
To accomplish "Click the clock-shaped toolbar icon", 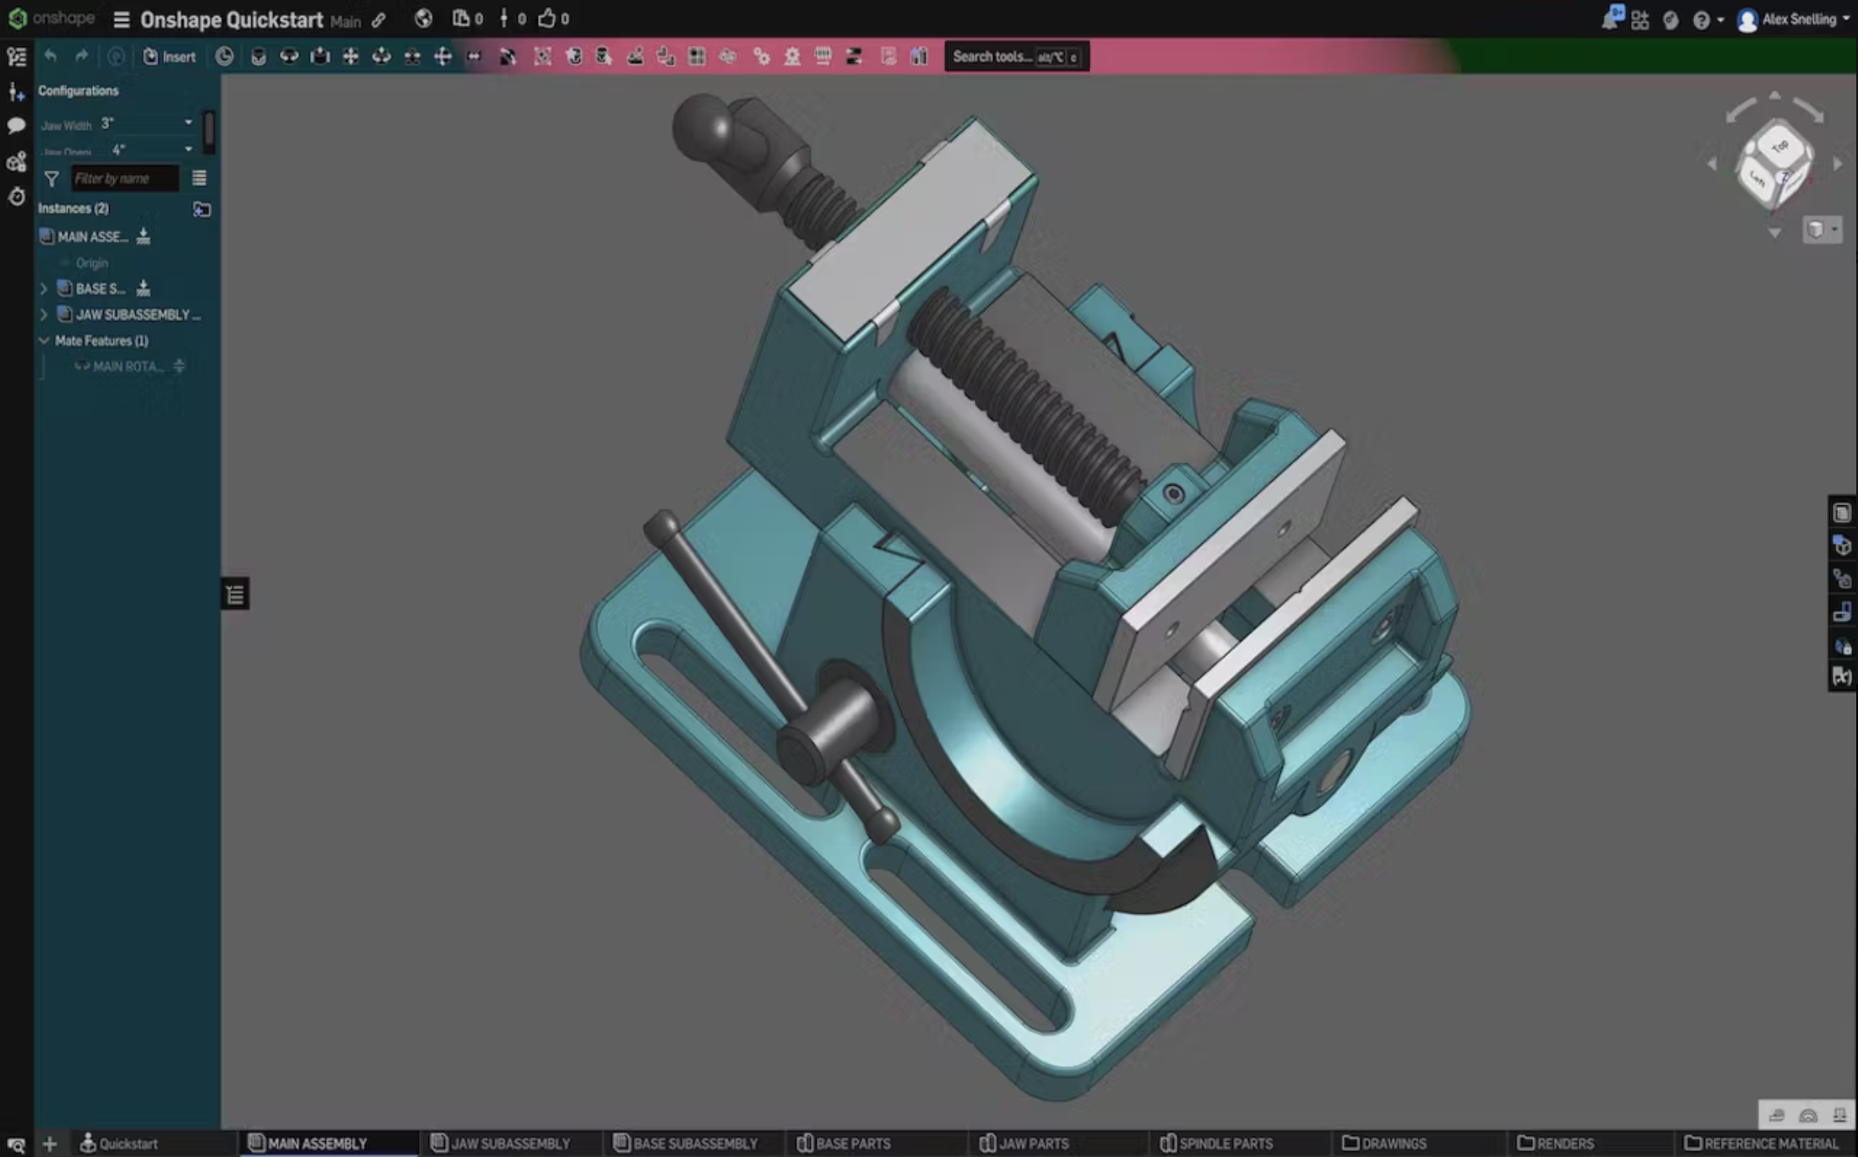I will (224, 57).
